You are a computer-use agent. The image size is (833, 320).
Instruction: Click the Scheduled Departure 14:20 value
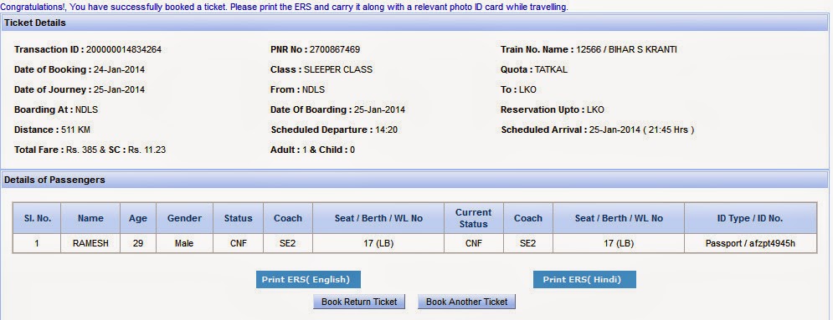(x=387, y=130)
